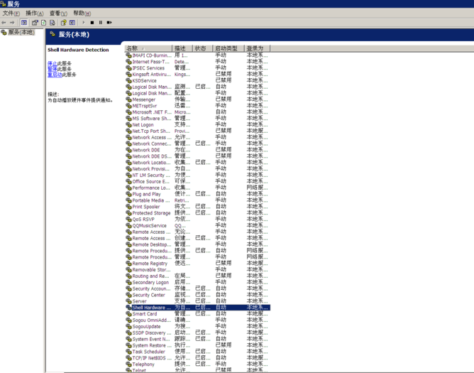
Task: Click the 状态 column header to sort
Action: click(x=202, y=48)
